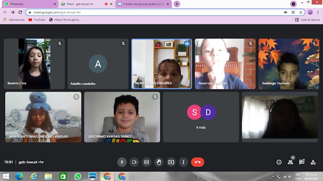Launch Internet Explorer from taskbar

coord(34,176)
